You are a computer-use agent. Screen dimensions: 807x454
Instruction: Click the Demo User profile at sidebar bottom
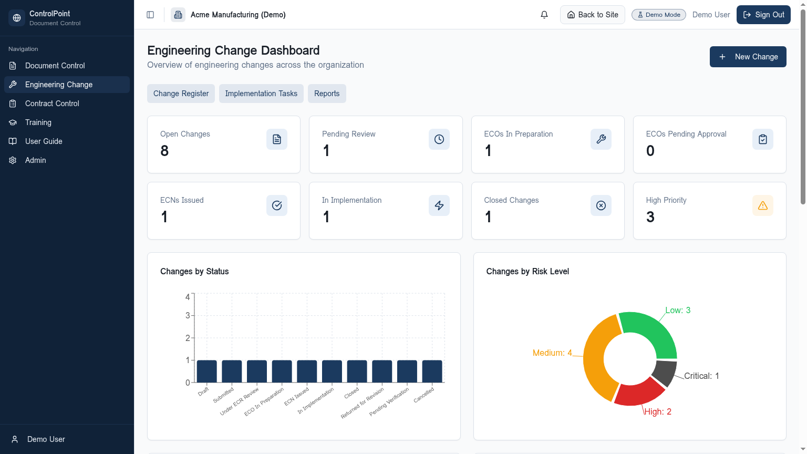(x=67, y=439)
